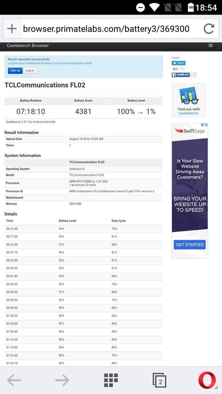Open the tabs switcher showing 2
The height and width of the screenshot is (394, 222).
(160, 380)
